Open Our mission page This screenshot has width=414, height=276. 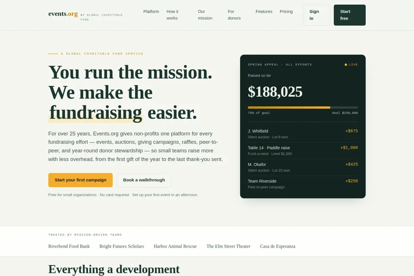point(205,15)
